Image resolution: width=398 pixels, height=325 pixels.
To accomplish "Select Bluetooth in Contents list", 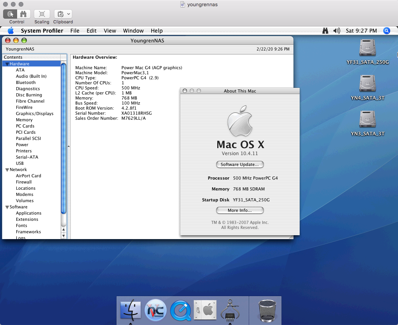I will 26,82.
